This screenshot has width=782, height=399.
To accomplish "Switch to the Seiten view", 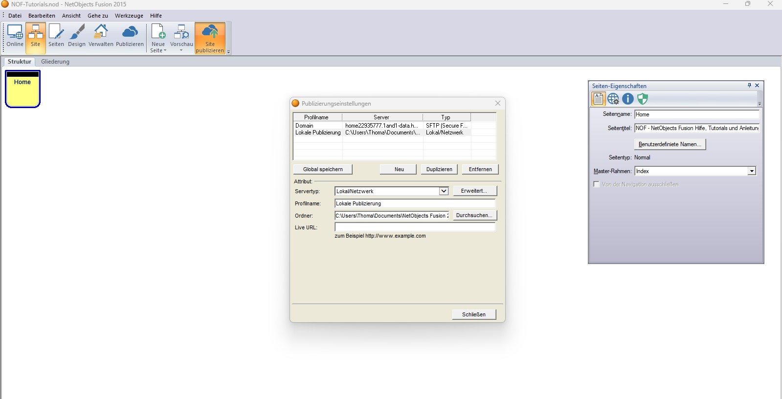I will [56, 37].
